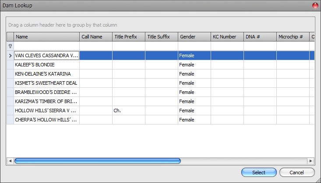
Task: Click the horizontal scrollbar thumb
Action: (x=98, y=161)
